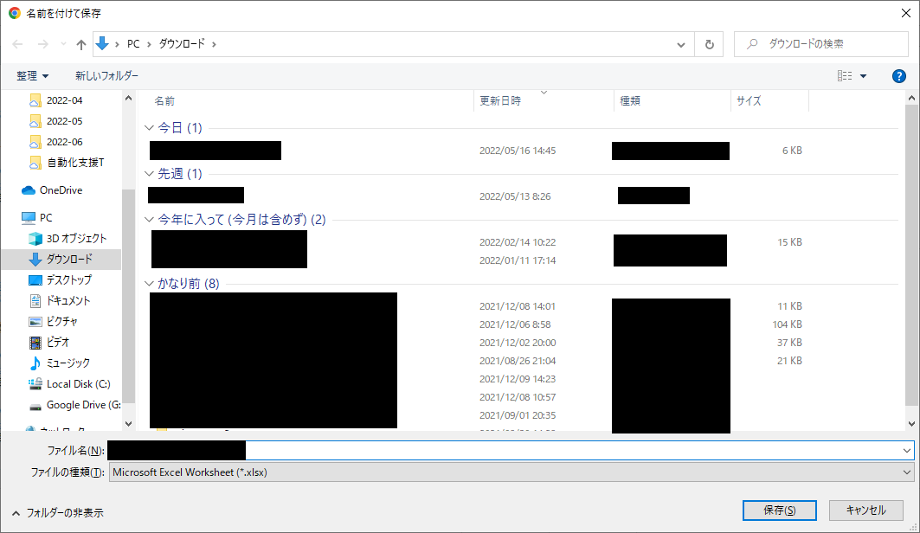
Task: Toggle フォルダーの非表示 at the bottom left
Action: point(62,512)
